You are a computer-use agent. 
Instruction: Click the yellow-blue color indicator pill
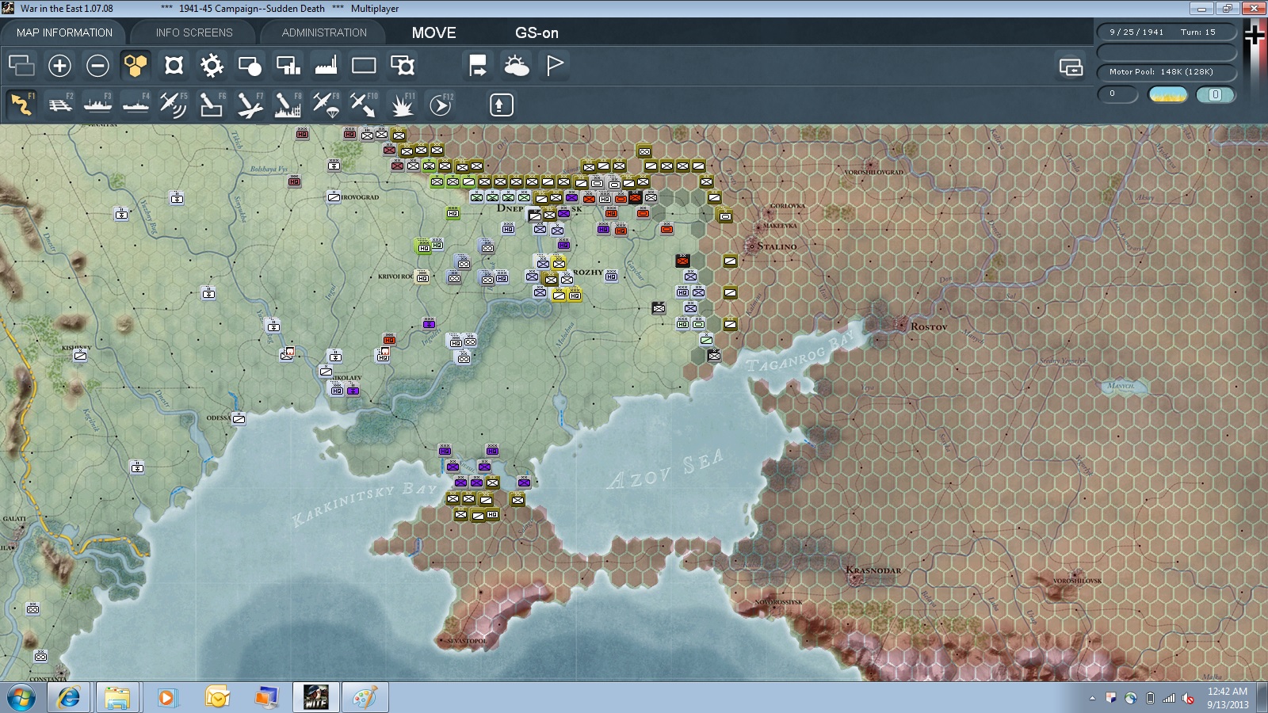(1168, 95)
